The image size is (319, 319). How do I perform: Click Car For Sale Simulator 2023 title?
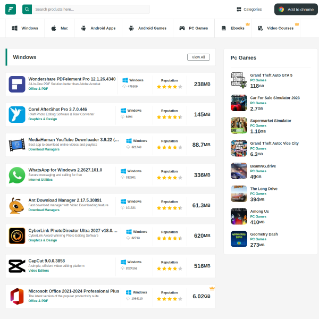click(275, 98)
